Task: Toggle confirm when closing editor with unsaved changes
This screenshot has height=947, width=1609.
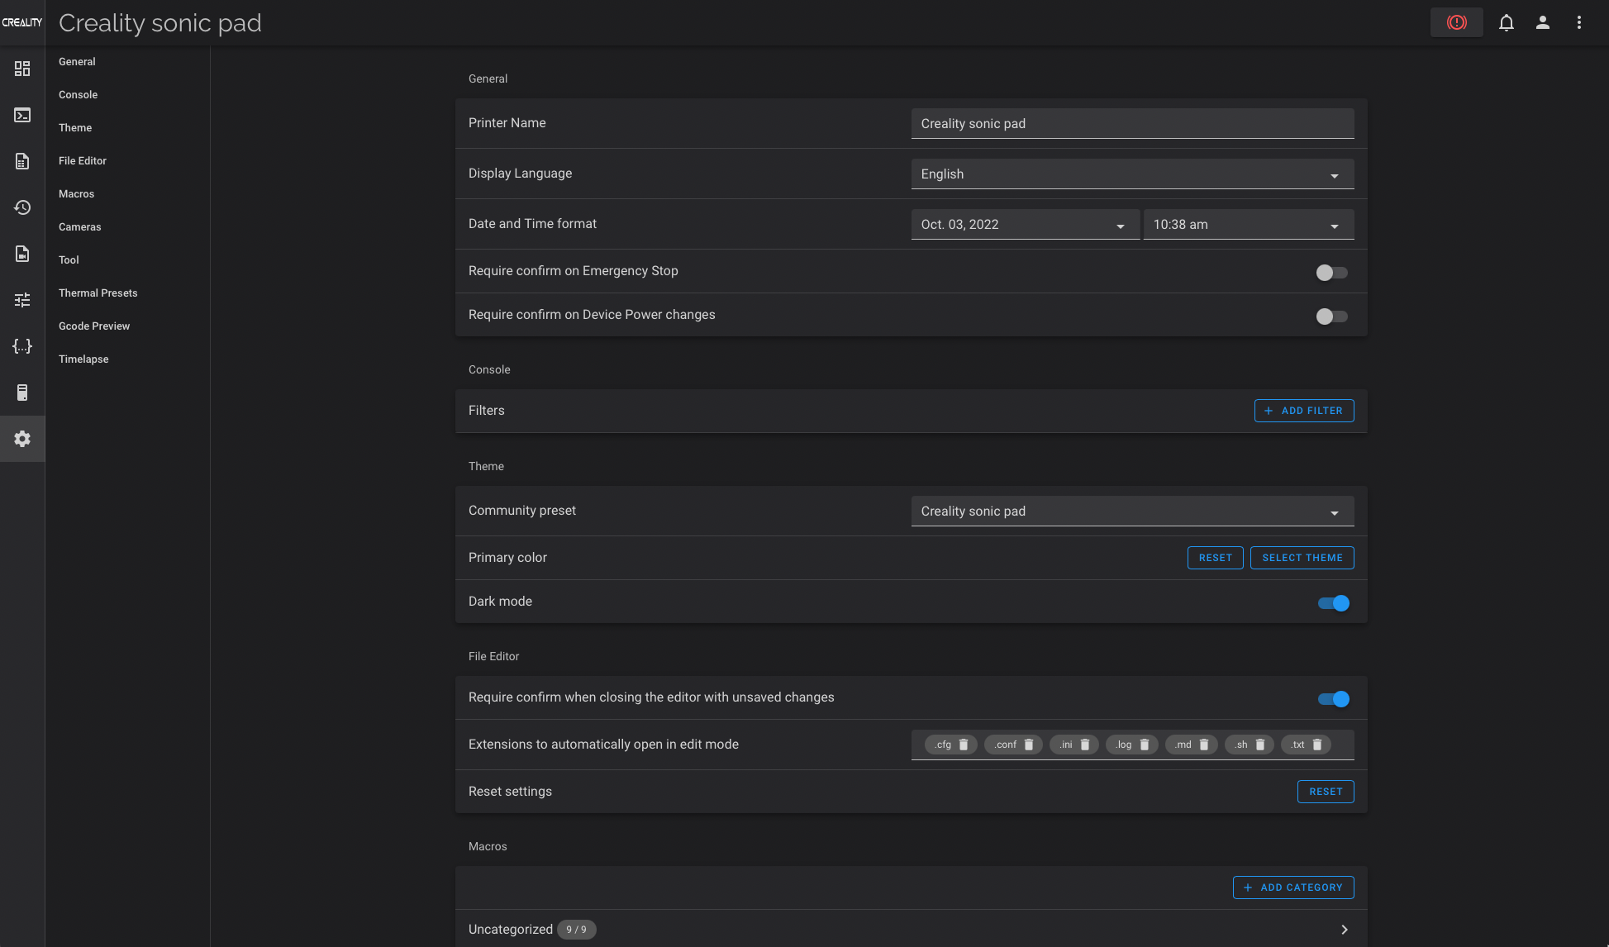Action: coord(1333,699)
